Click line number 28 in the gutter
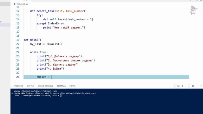 [x=18, y=77]
